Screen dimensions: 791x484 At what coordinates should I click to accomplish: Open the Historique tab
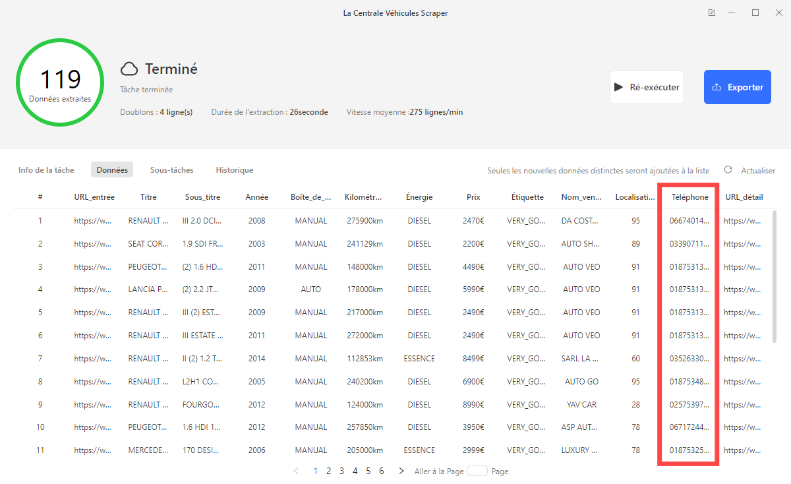click(x=235, y=170)
